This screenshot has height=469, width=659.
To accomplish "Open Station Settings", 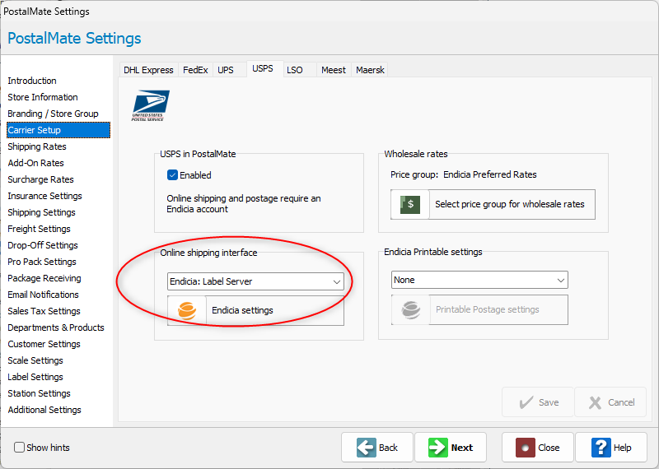I will point(39,393).
